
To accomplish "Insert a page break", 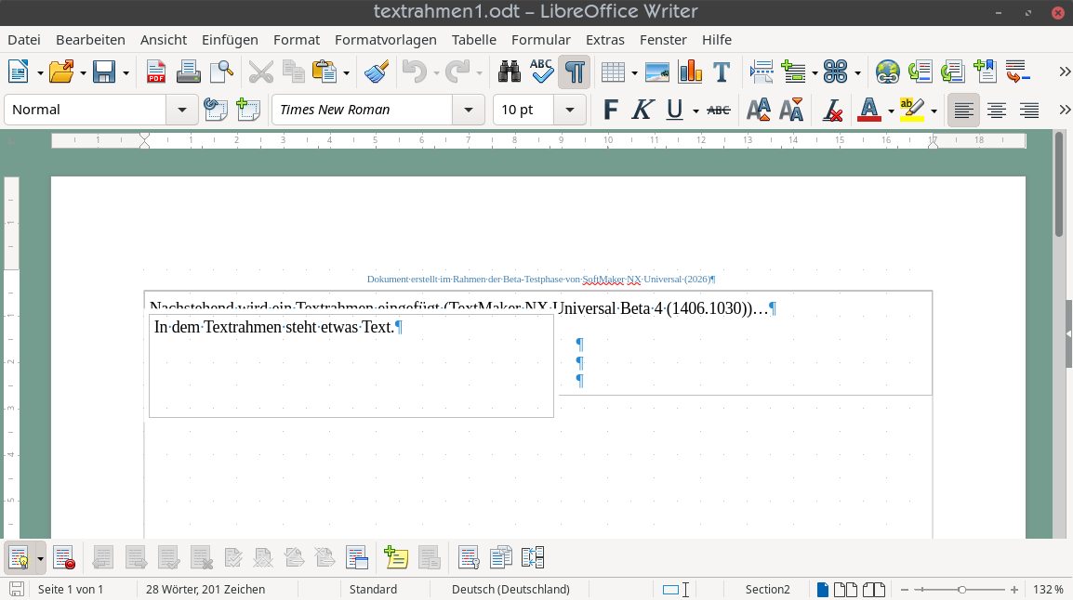I will click(761, 72).
